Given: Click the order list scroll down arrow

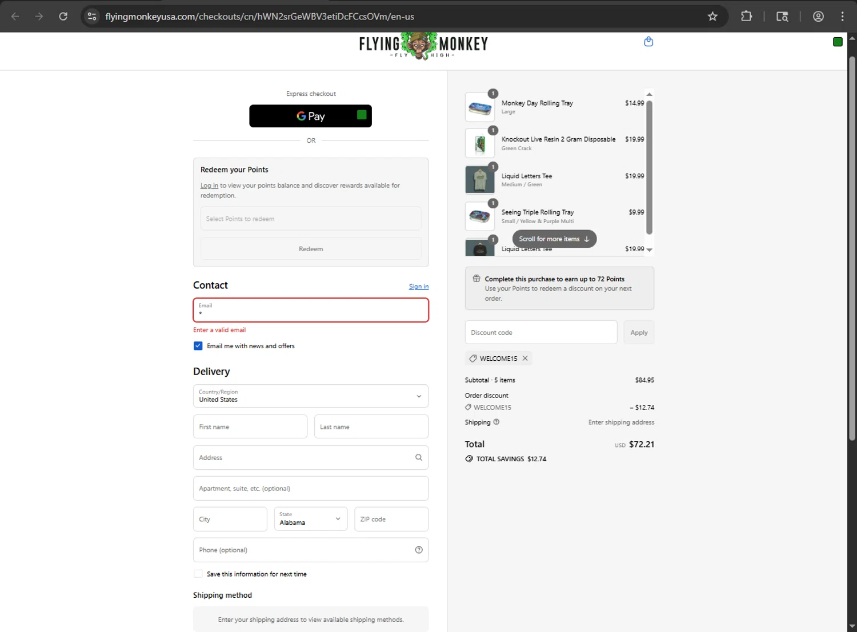Looking at the screenshot, I should pyautogui.click(x=649, y=250).
